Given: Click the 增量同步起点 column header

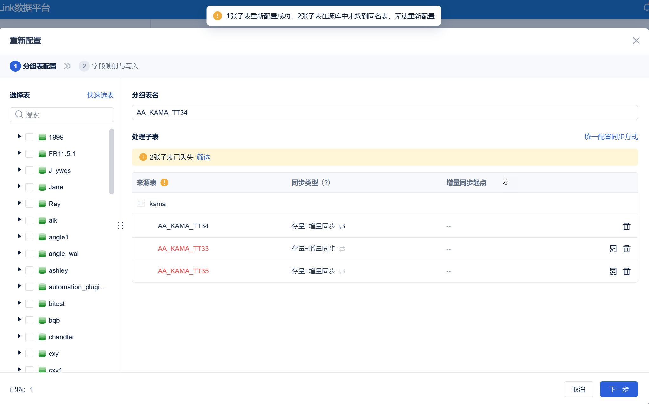Looking at the screenshot, I should click(x=466, y=183).
